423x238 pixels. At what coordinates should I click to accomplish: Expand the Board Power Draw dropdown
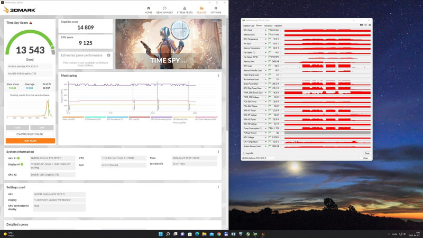pyautogui.click(x=266, y=84)
